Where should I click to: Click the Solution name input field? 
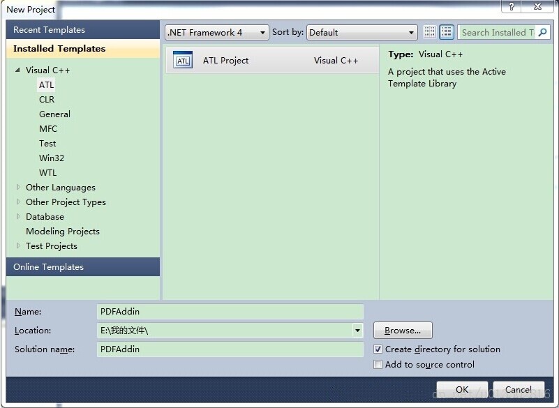point(230,349)
